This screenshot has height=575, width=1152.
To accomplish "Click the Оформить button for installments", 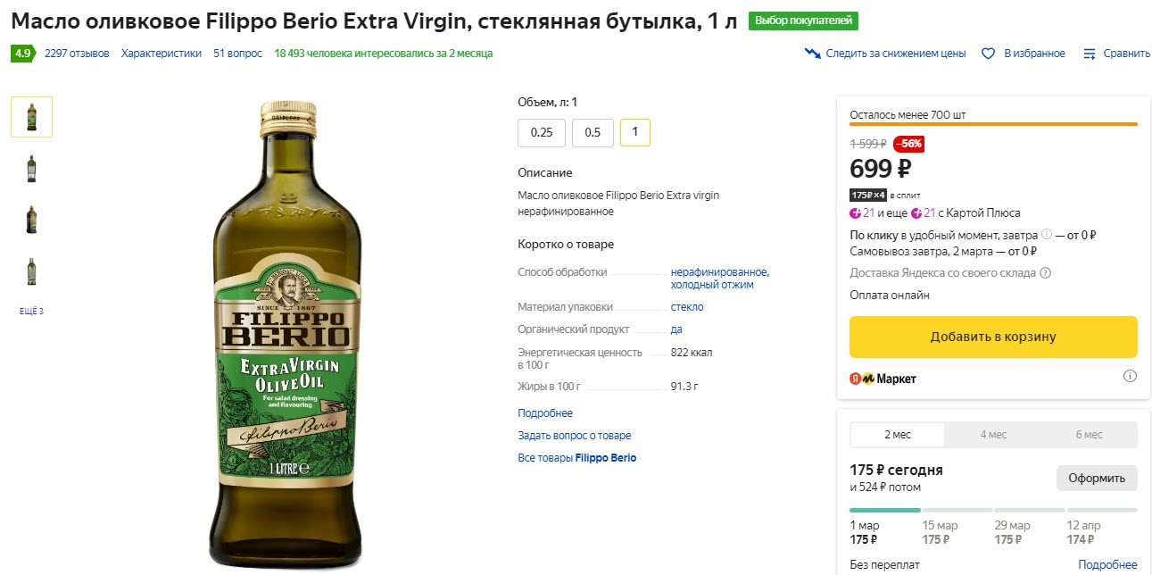I will pos(1097,478).
